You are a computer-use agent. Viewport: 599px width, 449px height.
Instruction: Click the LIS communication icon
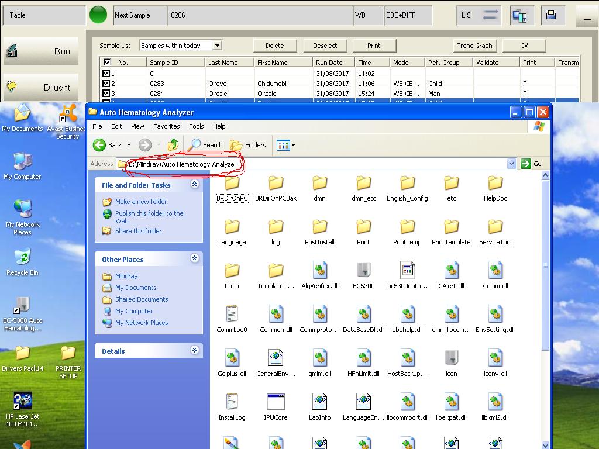pos(478,15)
